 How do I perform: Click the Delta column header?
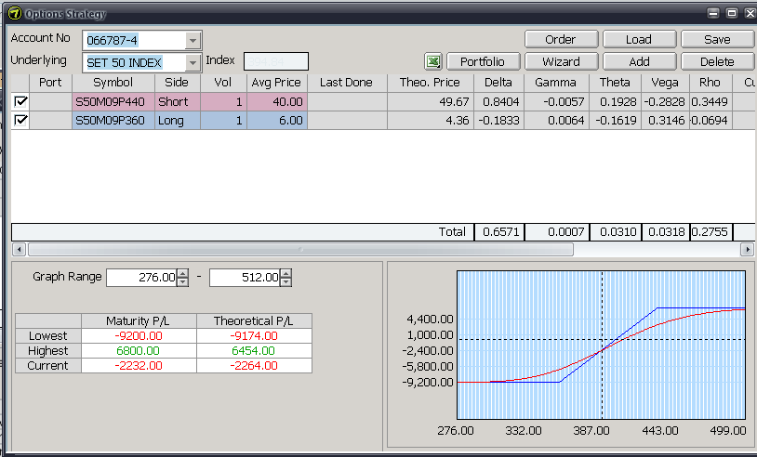pos(498,83)
